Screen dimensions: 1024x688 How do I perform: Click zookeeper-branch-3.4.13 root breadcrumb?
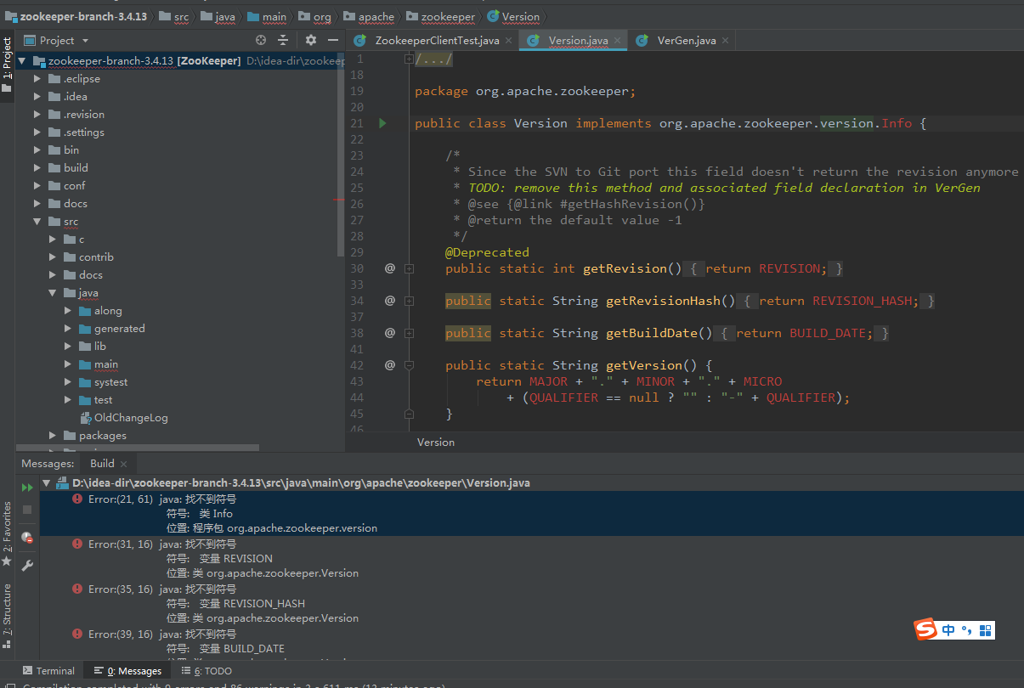[x=76, y=16]
